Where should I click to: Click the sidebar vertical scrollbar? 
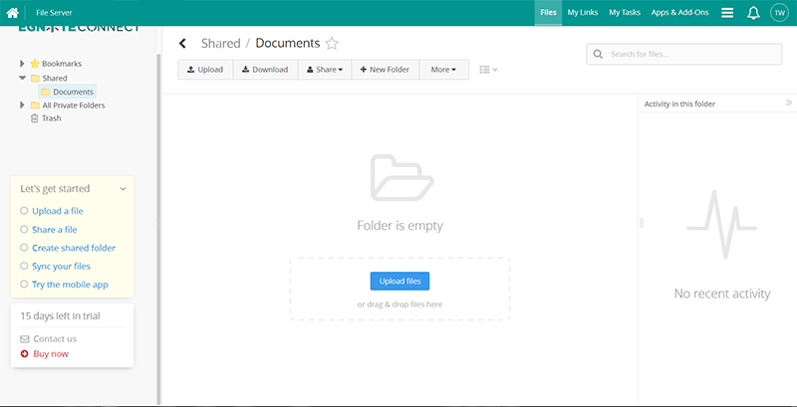(x=158, y=228)
